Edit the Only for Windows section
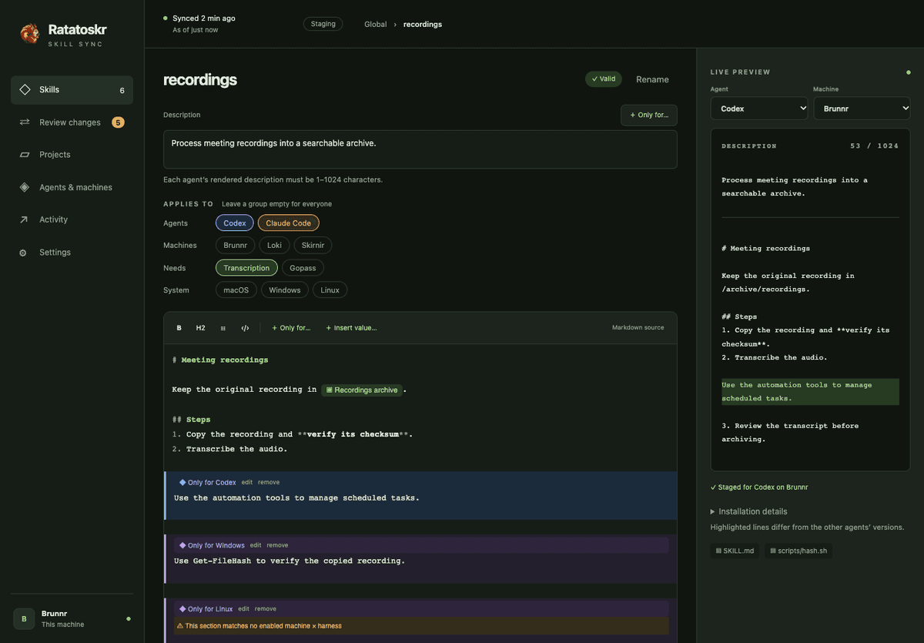Viewport: 924px width, 643px height. coord(256,545)
